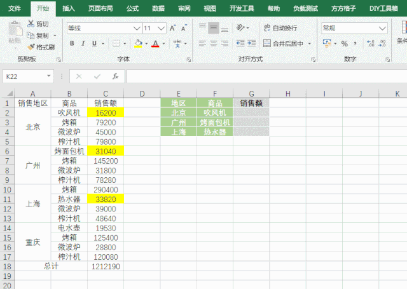Open the font name dropdown

[x=137, y=28]
